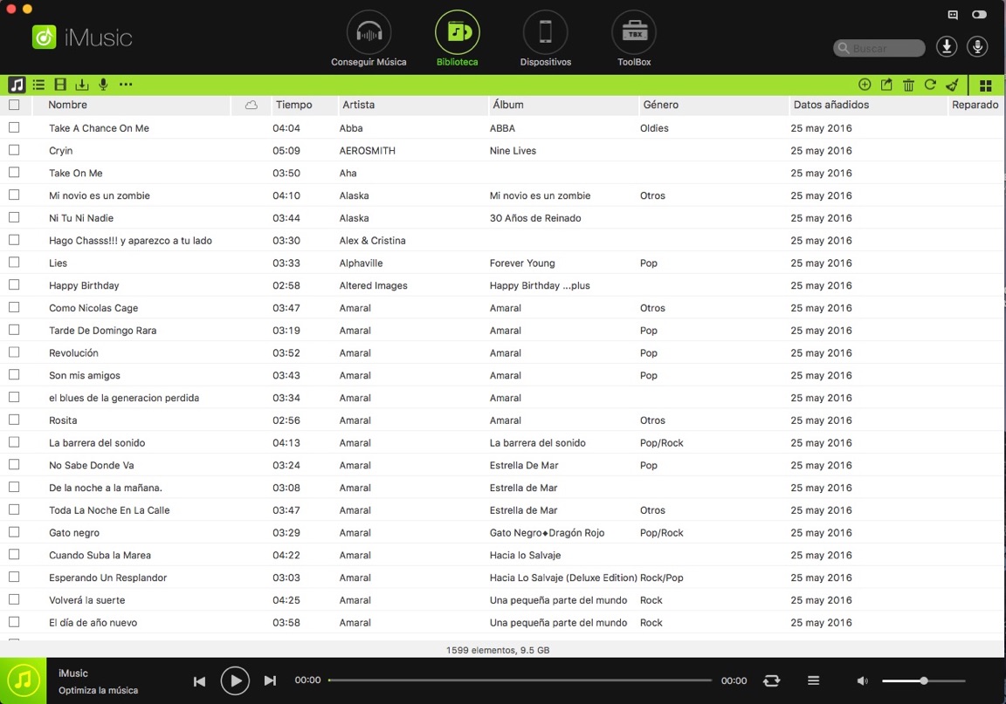Click the playback progress bar
Image resolution: width=1006 pixels, height=704 pixels.
coord(520,680)
